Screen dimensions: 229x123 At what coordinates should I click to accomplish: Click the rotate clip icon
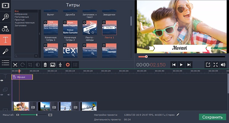(23, 65)
